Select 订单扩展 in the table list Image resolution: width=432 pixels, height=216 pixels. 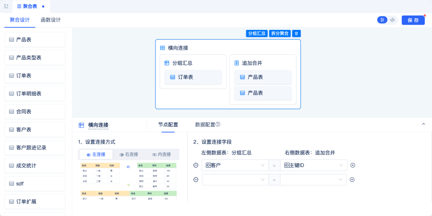(35, 202)
